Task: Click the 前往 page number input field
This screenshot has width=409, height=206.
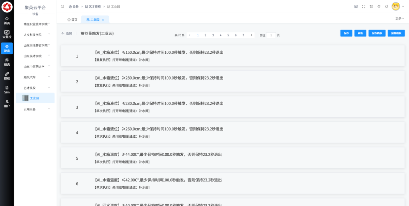Action: [271, 35]
